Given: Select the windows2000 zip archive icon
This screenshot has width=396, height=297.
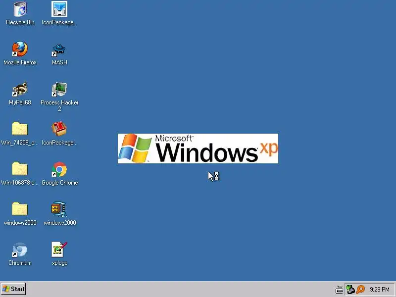Looking at the screenshot, I should click(x=59, y=209).
